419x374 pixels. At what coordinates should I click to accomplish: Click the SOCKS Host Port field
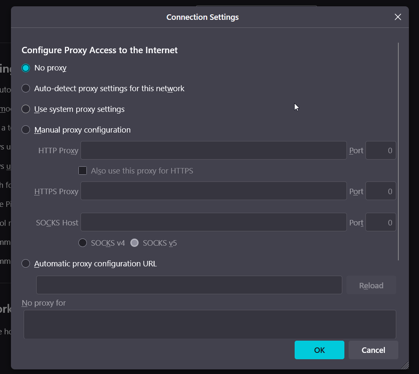380,222
